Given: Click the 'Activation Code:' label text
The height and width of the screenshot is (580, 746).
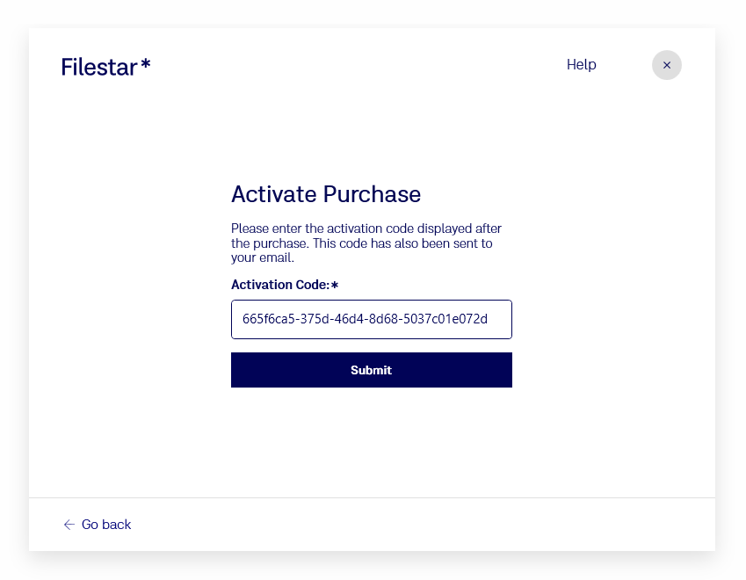Looking at the screenshot, I should click(279, 285).
